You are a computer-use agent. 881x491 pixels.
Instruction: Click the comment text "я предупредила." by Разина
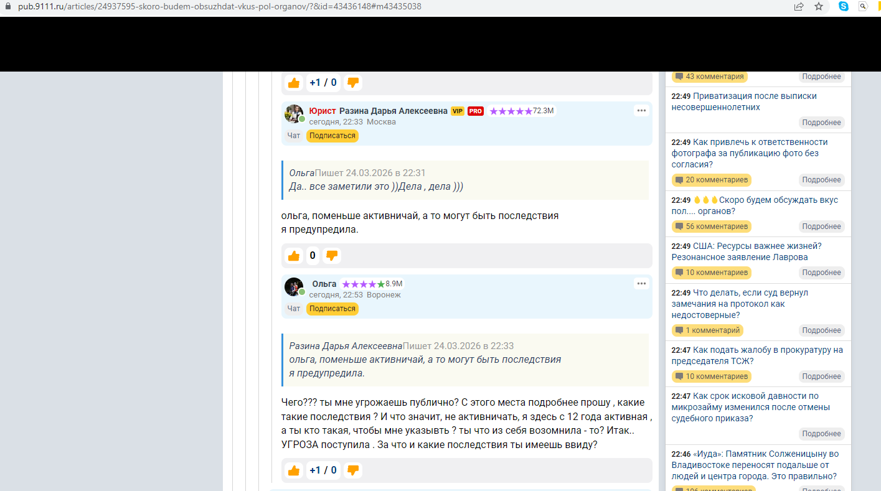[x=320, y=230]
